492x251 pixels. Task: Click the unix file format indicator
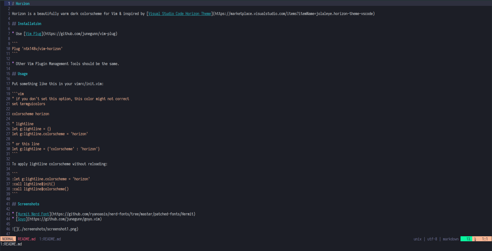pyautogui.click(x=418, y=239)
